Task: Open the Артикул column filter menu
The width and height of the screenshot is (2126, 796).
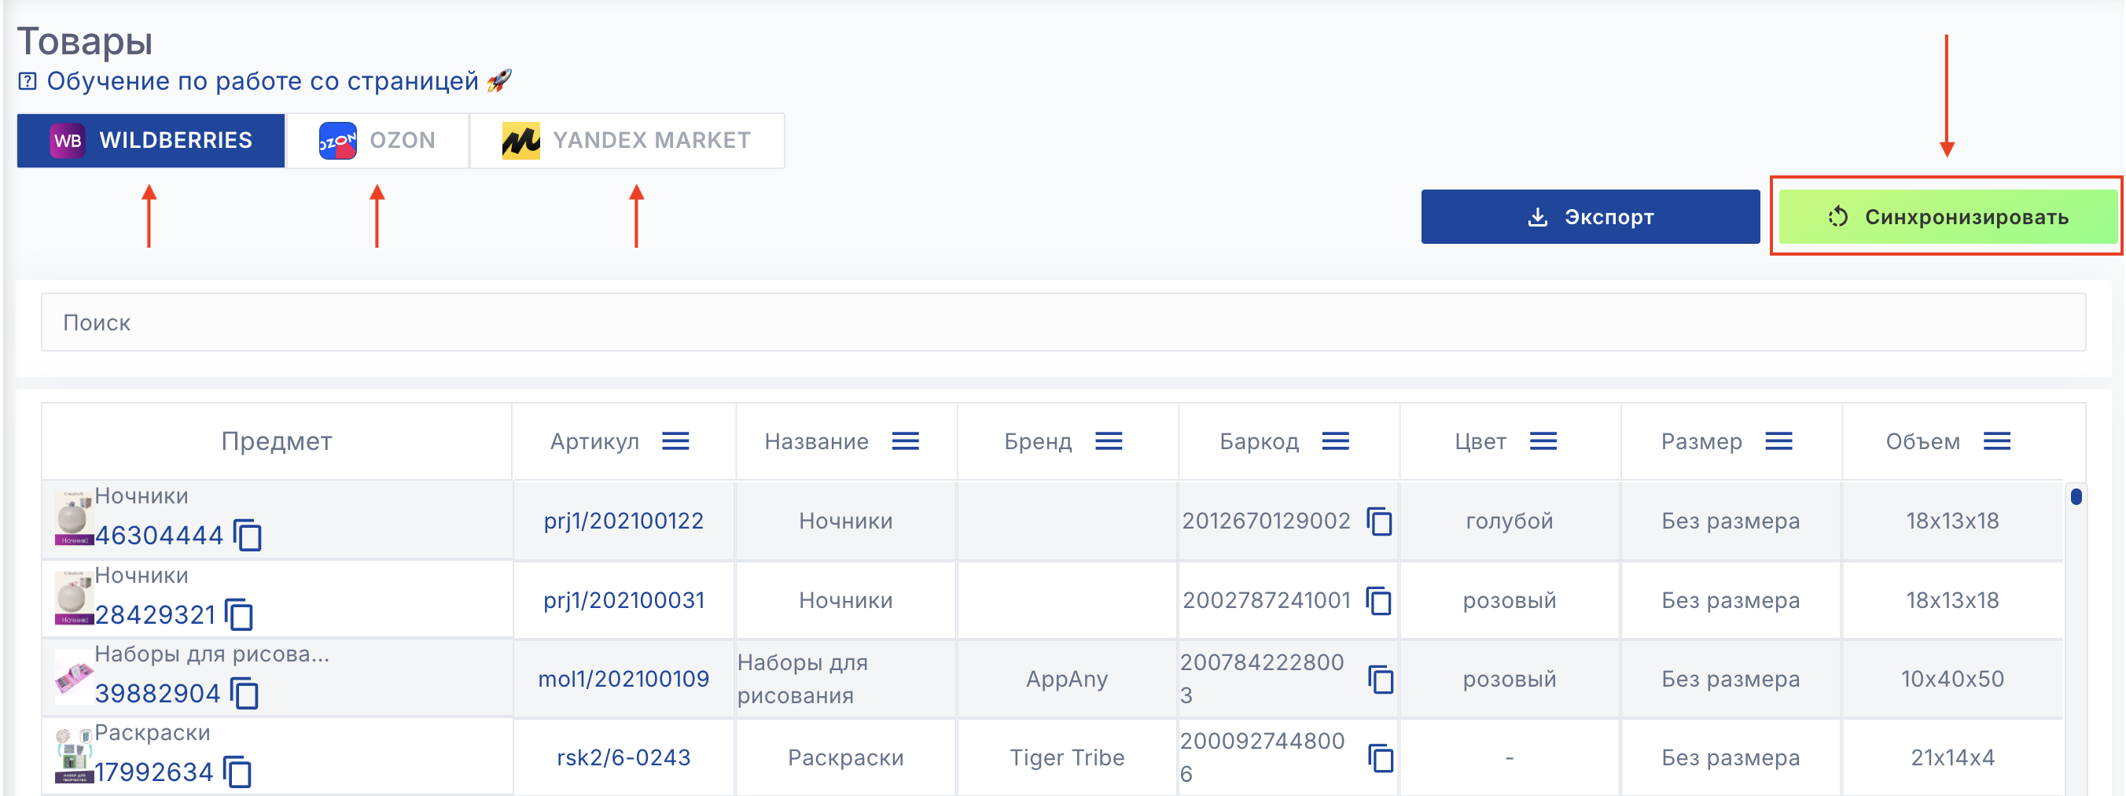Action: [675, 442]
